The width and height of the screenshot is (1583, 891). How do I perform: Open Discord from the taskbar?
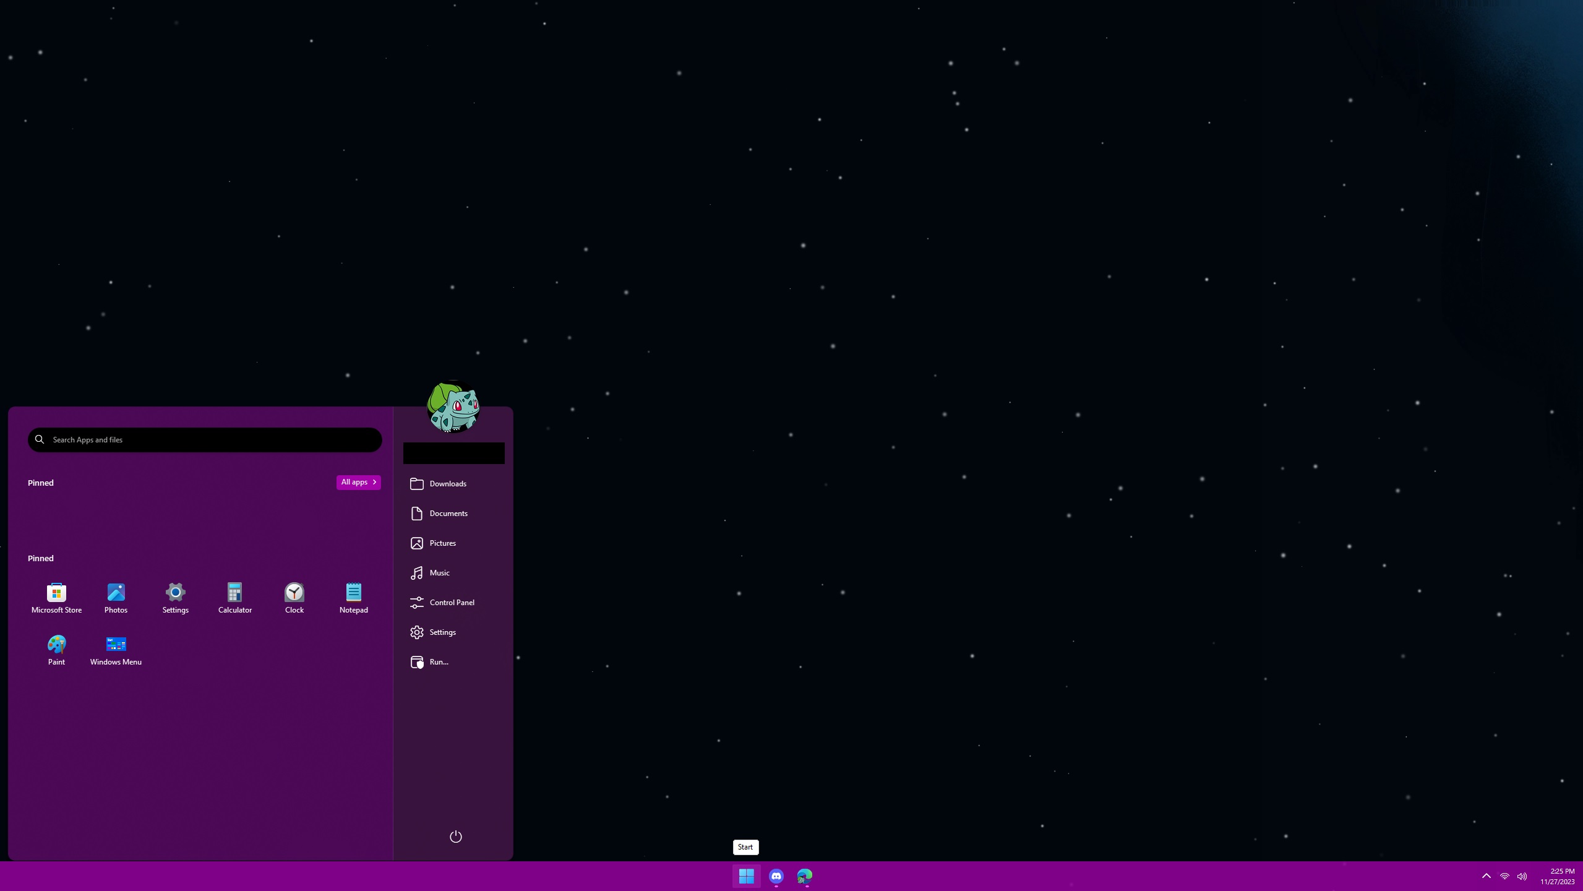pyautogui.click(x=776, y=876)
